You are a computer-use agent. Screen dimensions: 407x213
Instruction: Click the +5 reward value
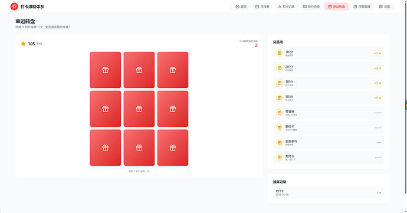378,98
